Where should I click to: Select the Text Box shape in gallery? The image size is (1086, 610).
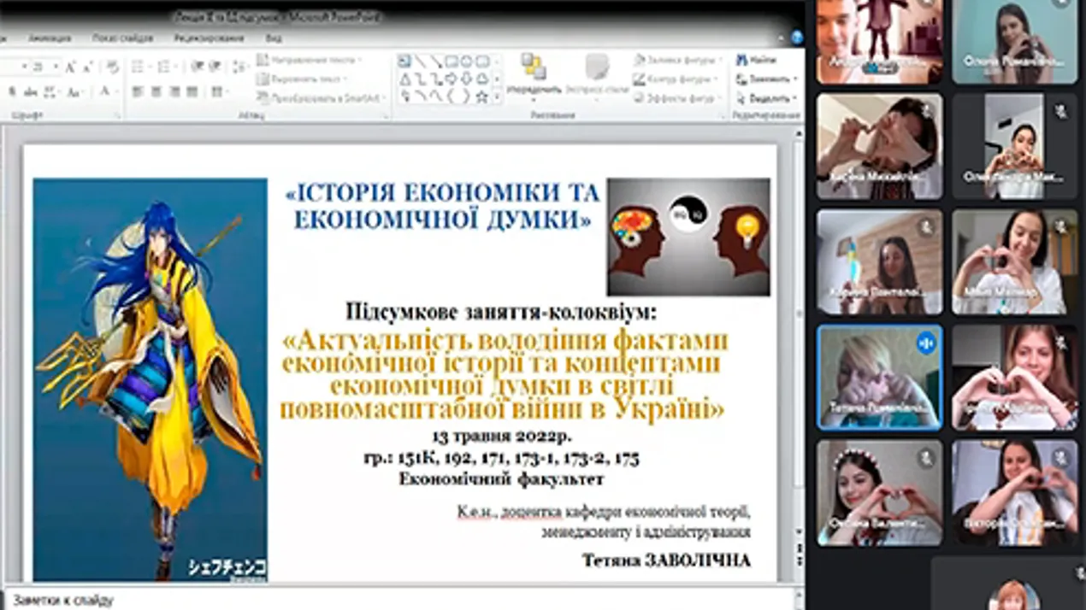405,62
